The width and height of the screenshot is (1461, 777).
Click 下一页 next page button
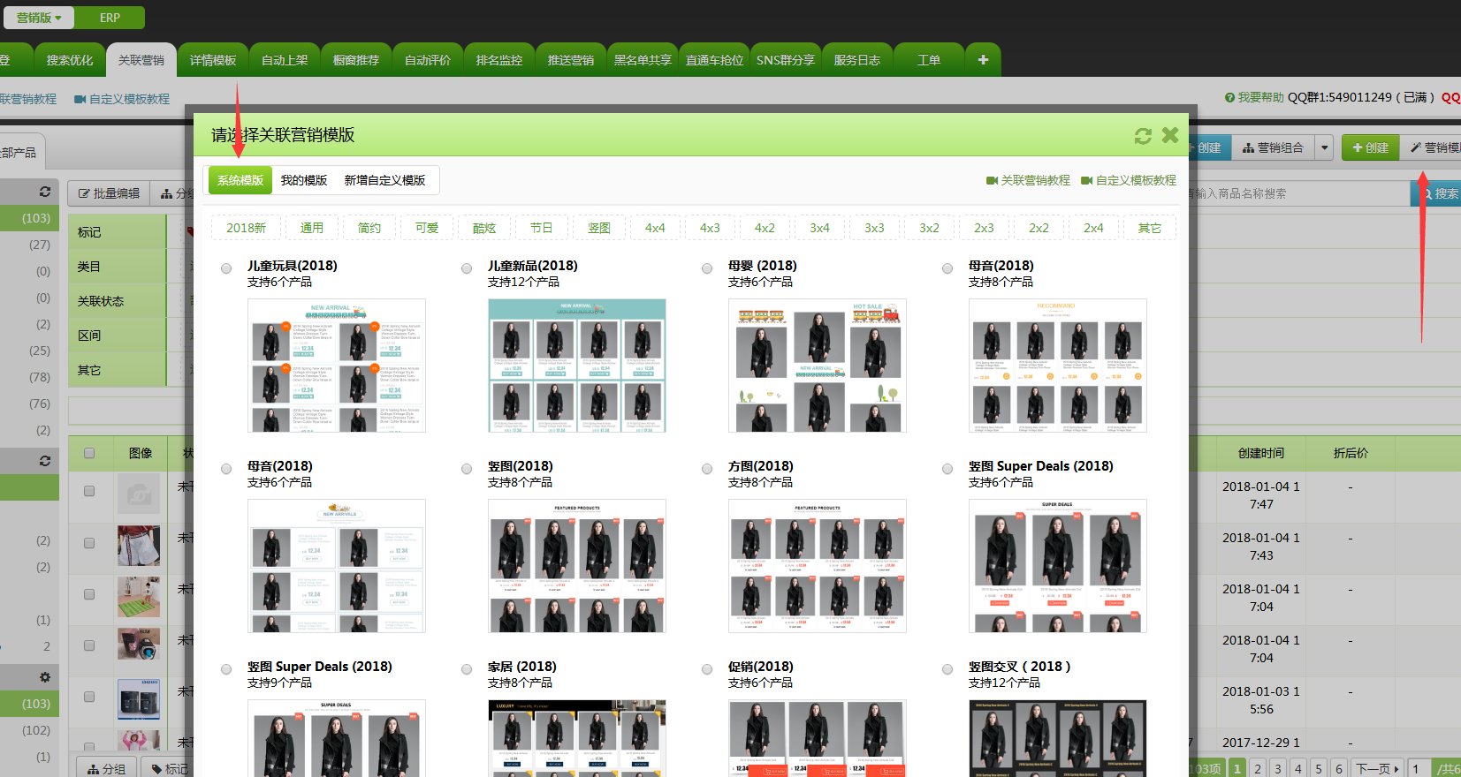(x=1377, y=768)
